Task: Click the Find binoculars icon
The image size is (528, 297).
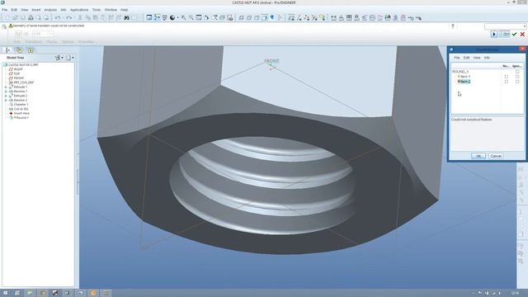Action: click(126, 17)
